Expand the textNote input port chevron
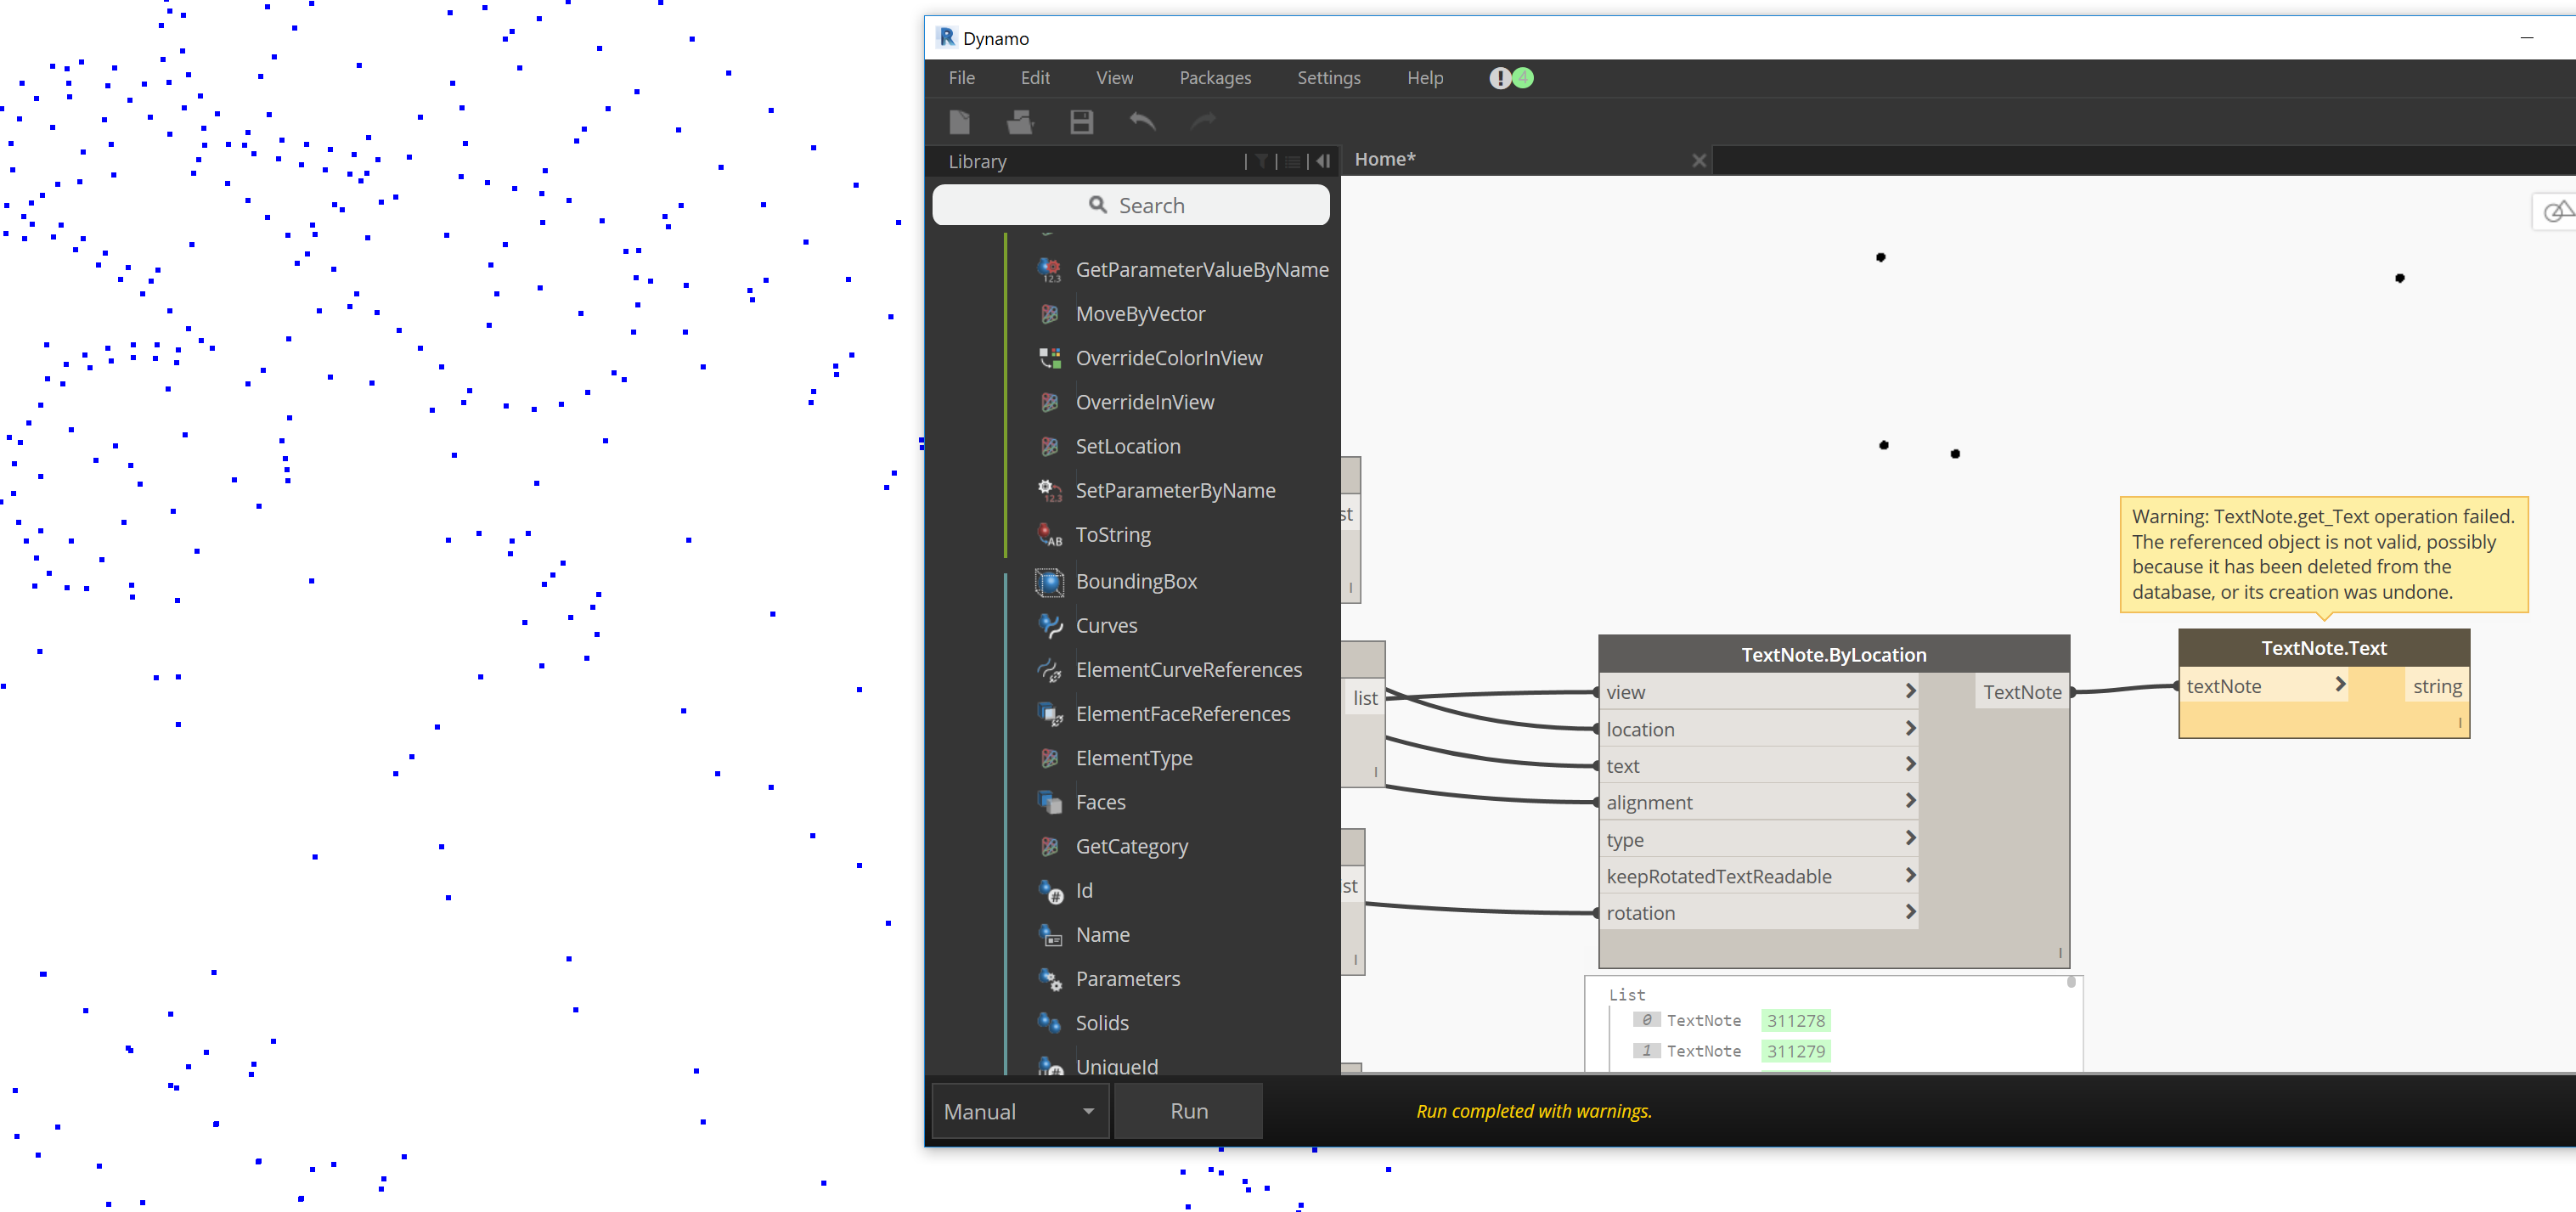Screen dimensions: 2576x1212 point(2340,685)
